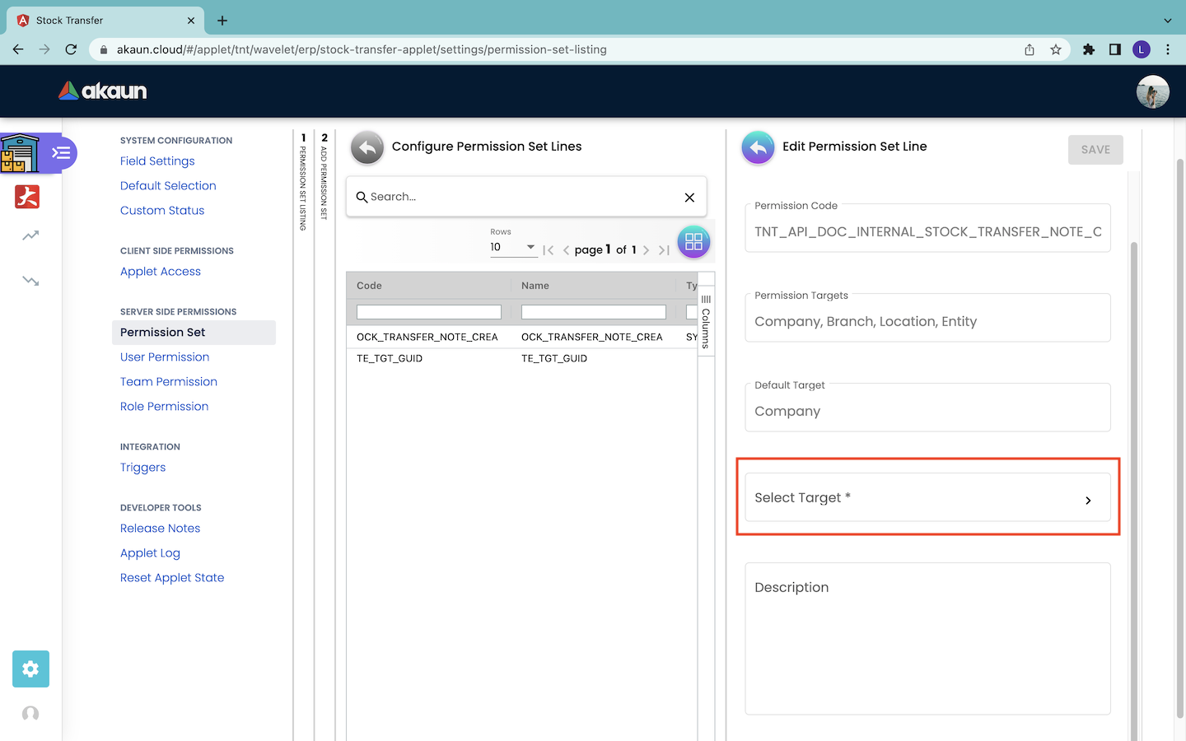Expand the Columns side panel

point(706,321)
